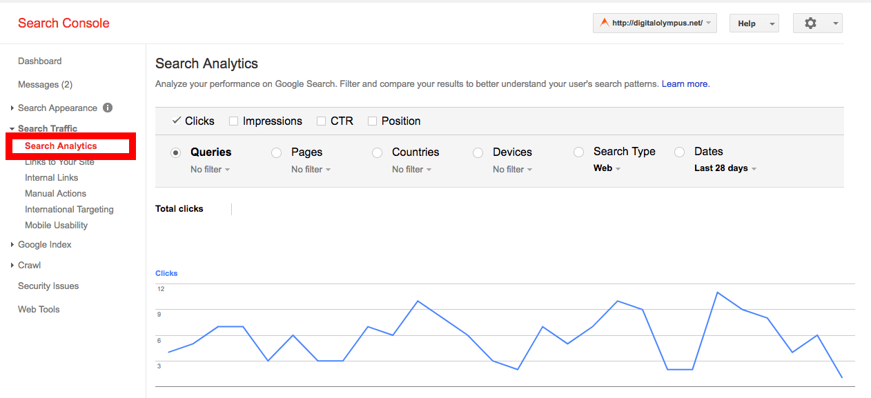The width and height of the screenshot is (871, 398).
Task: Click the Search Appearance info icon
Action: [x=108, y=108]
